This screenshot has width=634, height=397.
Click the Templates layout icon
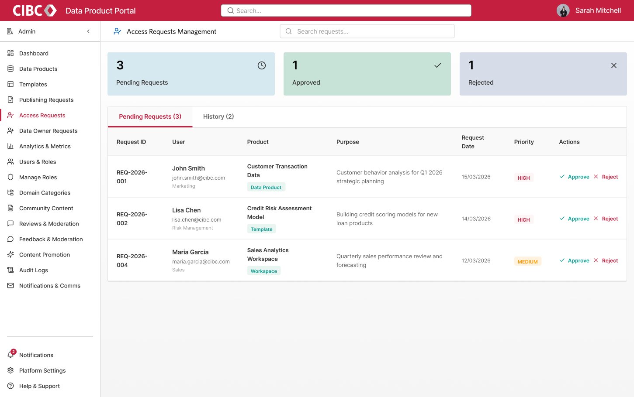click(10, 84)
